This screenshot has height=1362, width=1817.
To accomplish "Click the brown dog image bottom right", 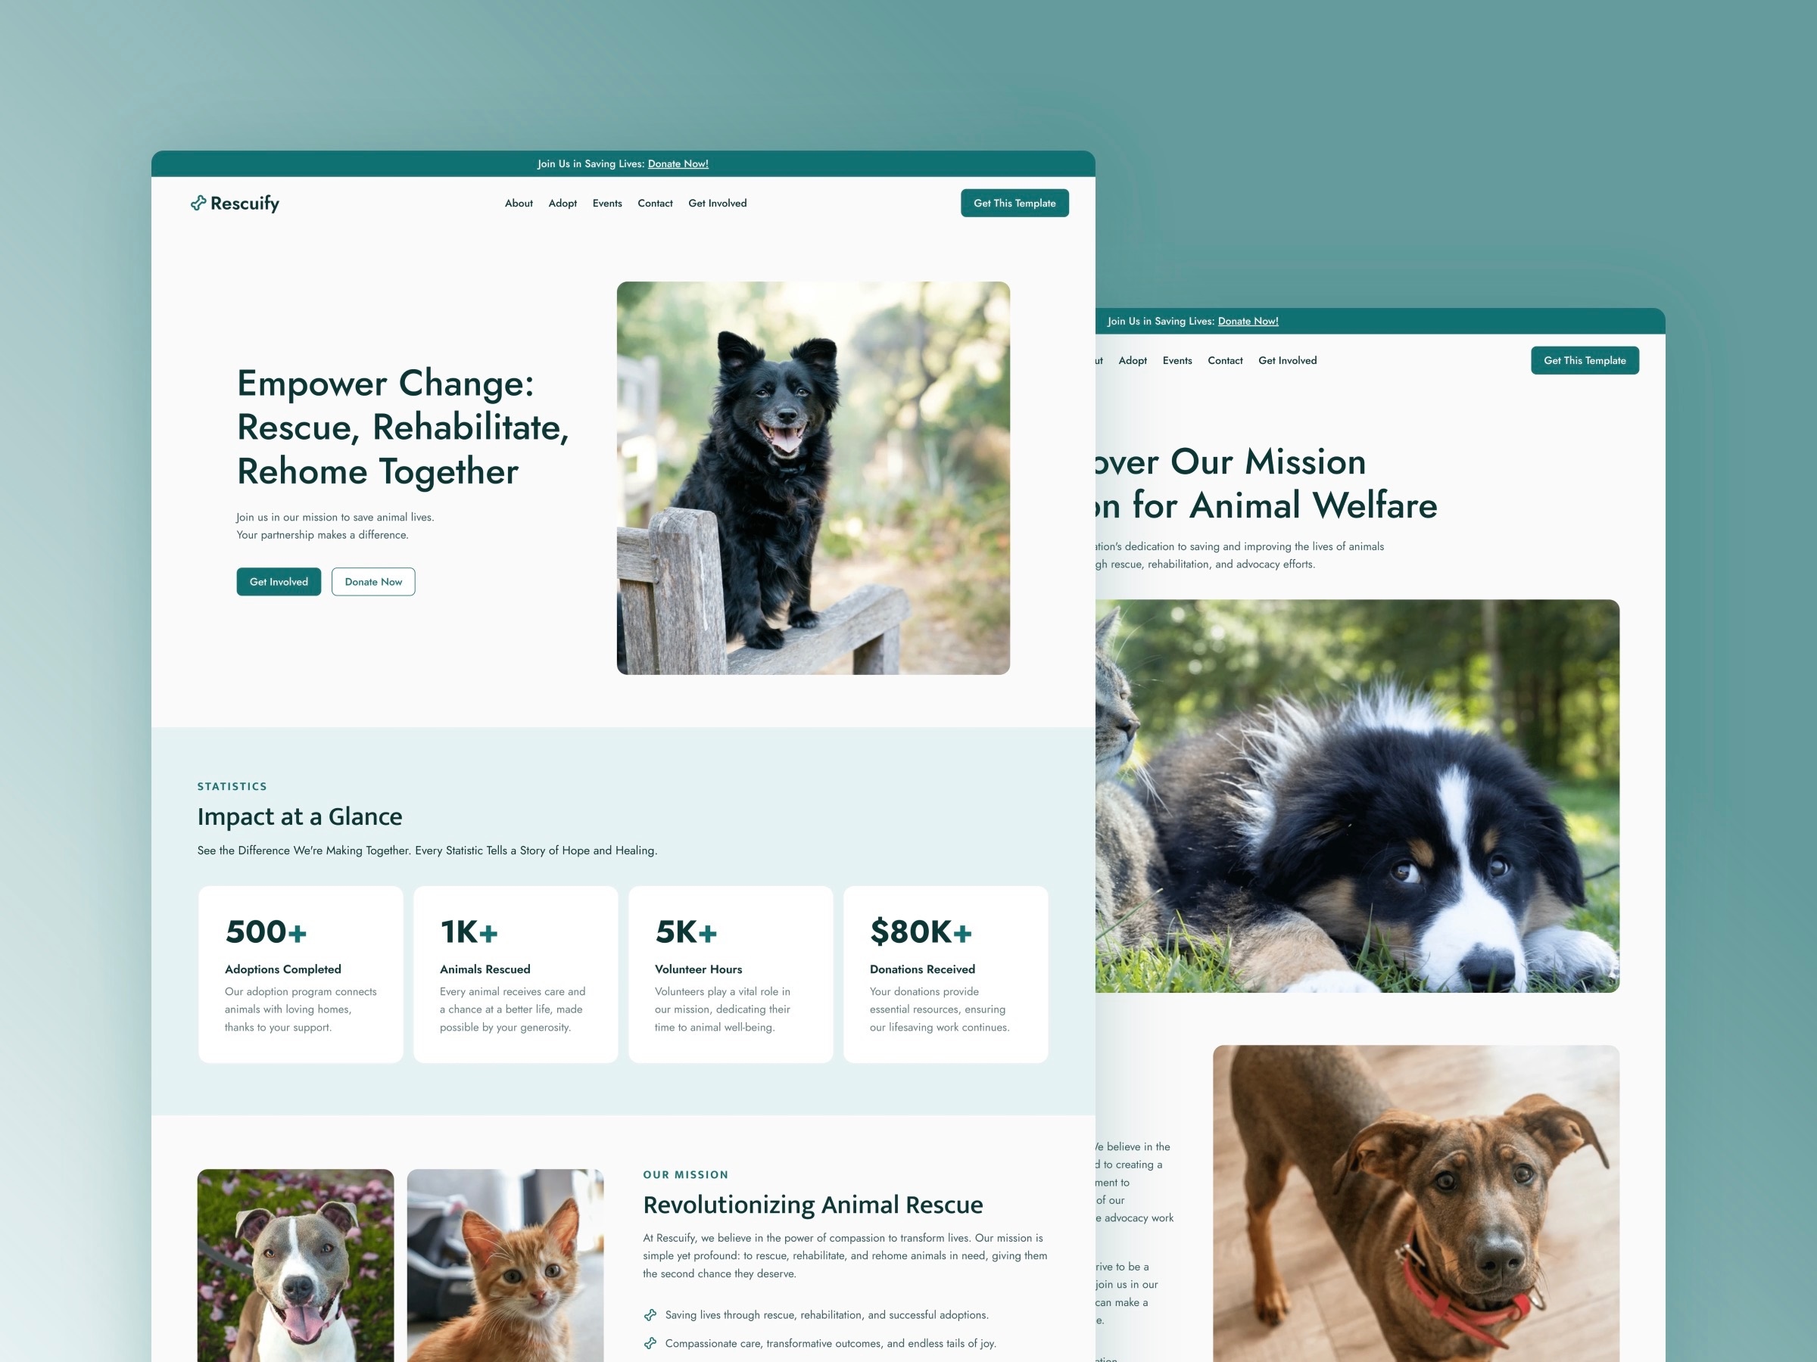I will coord(1413,1209).
